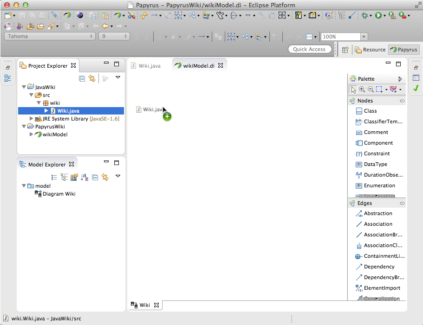Toggle Link with Editor in Model Explorer
This screenshot has height=325, width=423.
tap(105, 177)
